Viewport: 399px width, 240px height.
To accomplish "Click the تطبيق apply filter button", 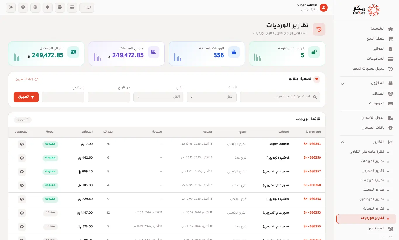I will point(26,97).
